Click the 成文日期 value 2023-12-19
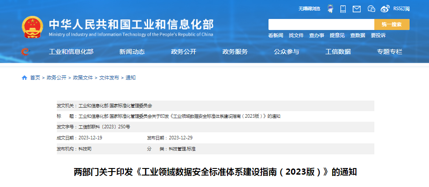This screenshot has height=187, width=429. tap(90, 138)
